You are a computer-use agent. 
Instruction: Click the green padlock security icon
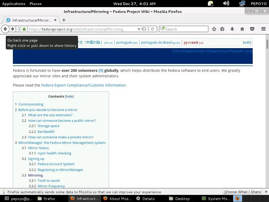[x=24, y=29]
